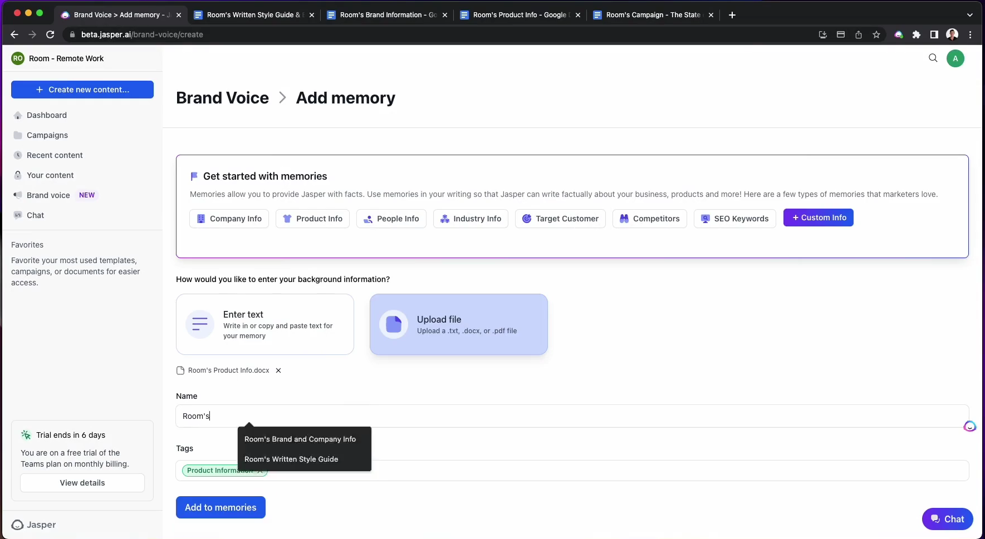The image size is (985, 539).
Task: Select the Company Info memory type
Action: (229, 219)
